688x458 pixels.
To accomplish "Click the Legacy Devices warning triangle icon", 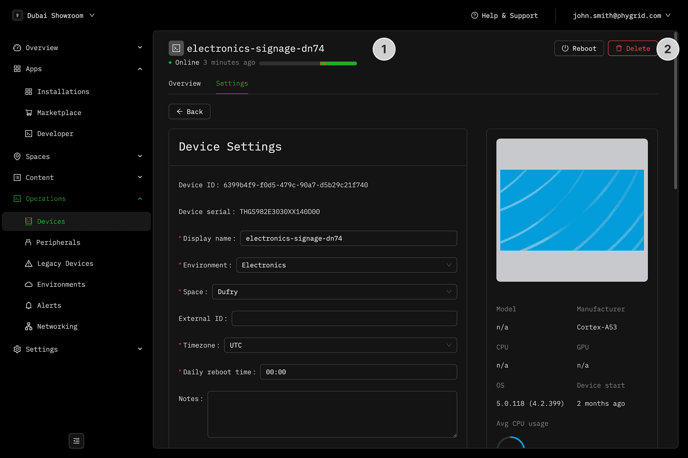I will (x=29, y=263).
